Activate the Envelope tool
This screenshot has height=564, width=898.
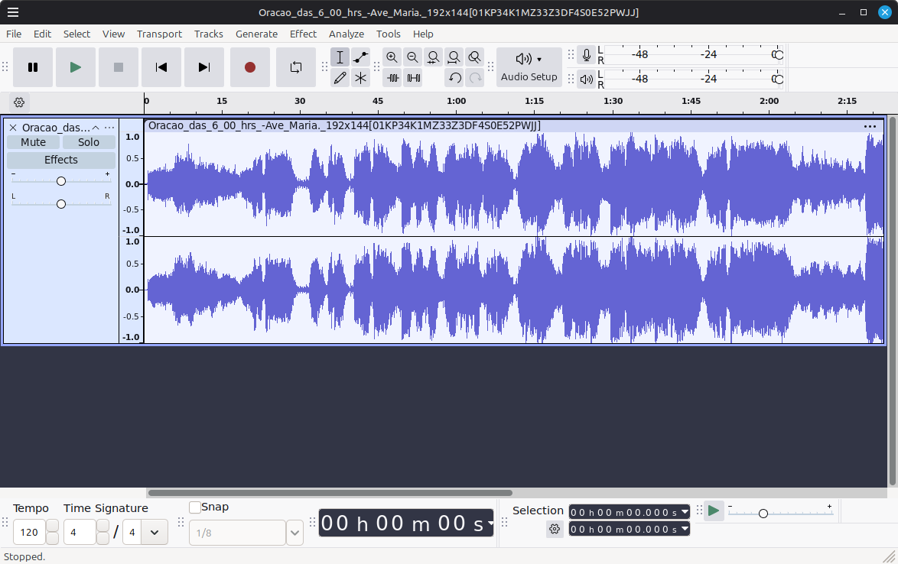click(x=360, y=57)
